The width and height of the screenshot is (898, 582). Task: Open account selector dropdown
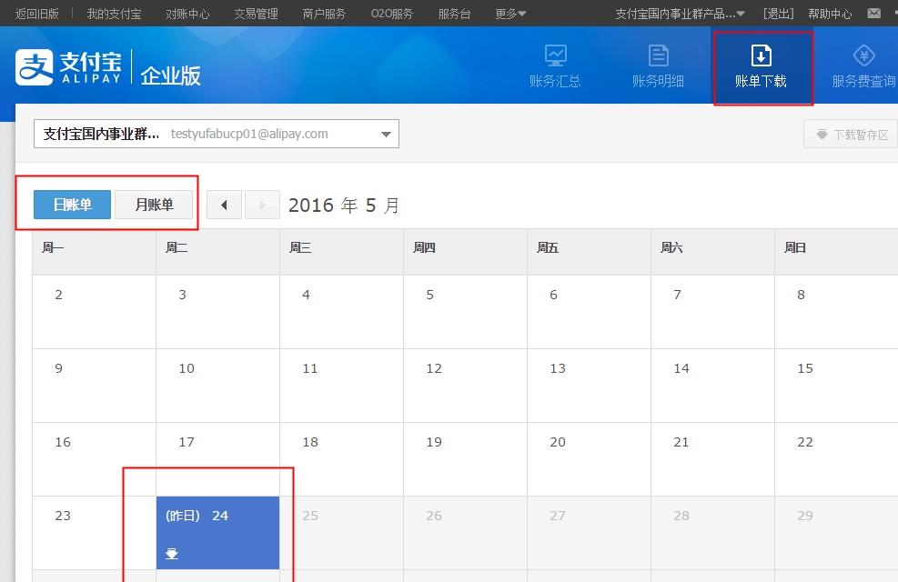(217, 134)
